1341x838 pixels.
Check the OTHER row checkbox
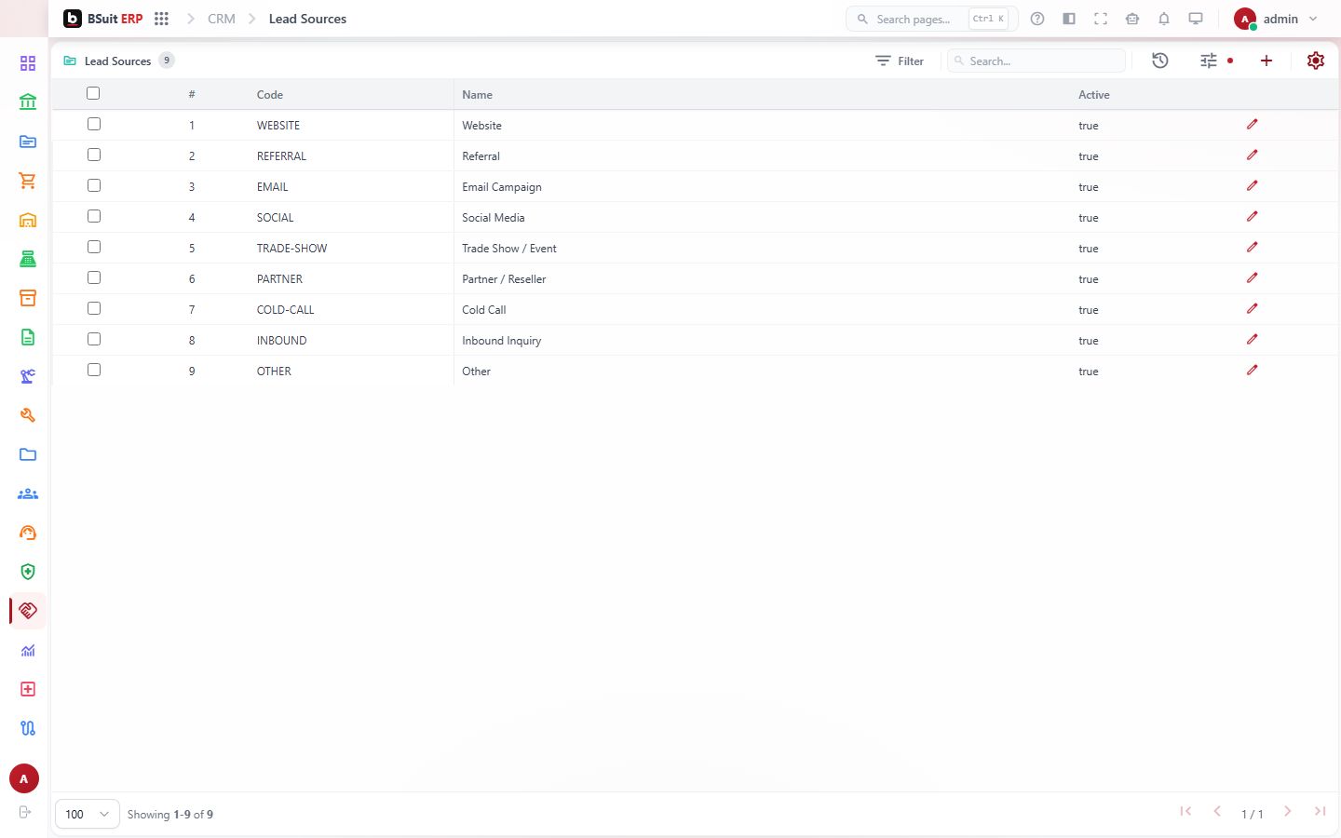pos(94,370)
